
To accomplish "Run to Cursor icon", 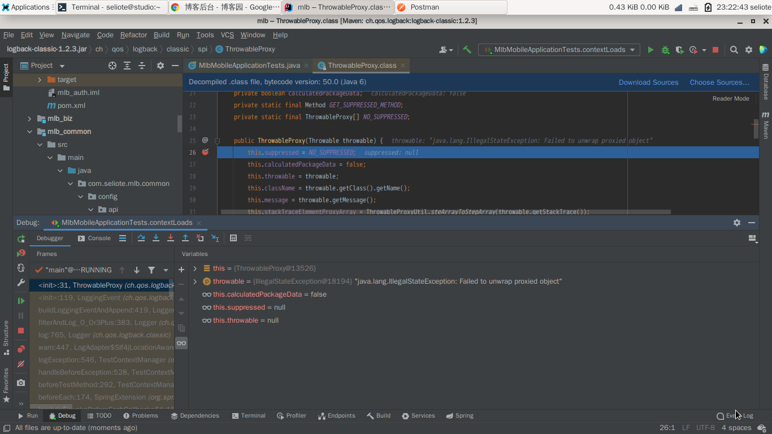I will (x=215, y=238).
